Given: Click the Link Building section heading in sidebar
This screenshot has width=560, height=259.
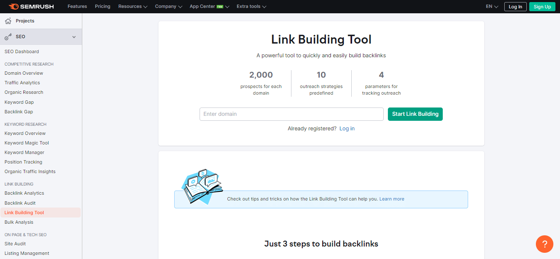Looking at the screenshot, I should pos(19,184).
